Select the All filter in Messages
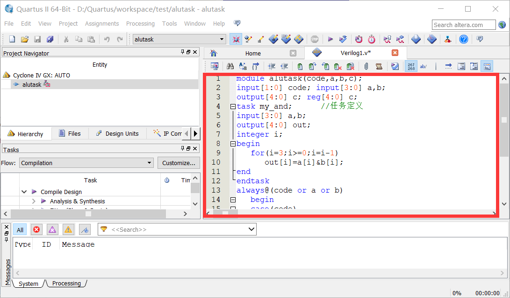510x298 pixels. [x=20, y=229]
